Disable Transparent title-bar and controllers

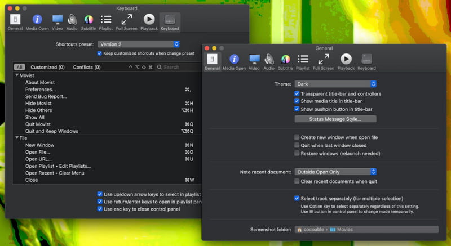[297, 93]
